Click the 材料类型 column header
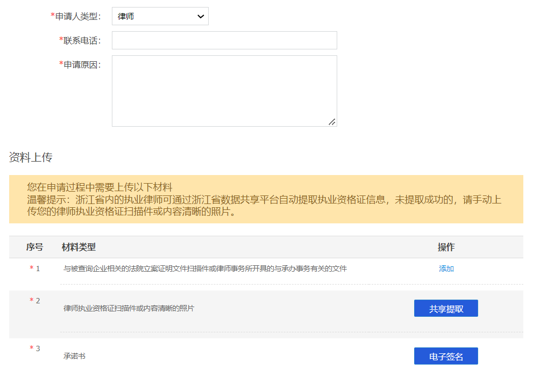The image size is (533, 378). coord(79,247)
